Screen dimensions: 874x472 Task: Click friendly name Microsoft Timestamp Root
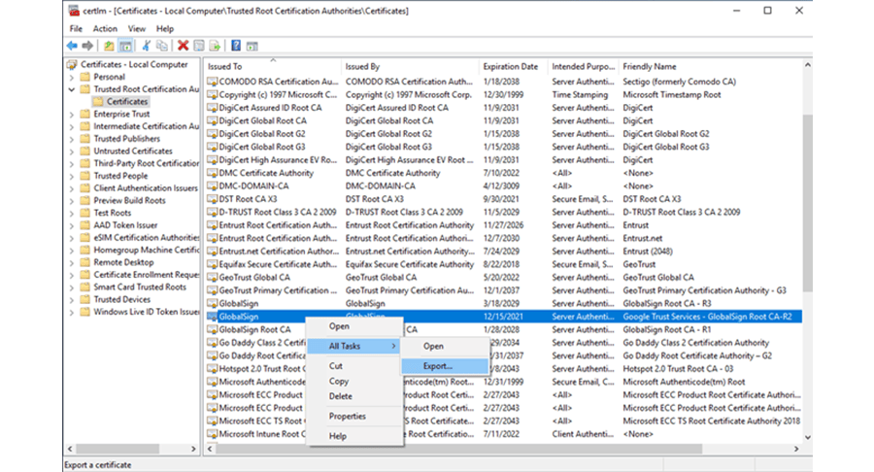tap(672, 95)
